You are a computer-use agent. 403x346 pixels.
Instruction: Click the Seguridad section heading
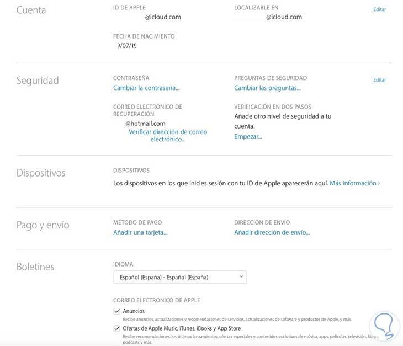38,81
